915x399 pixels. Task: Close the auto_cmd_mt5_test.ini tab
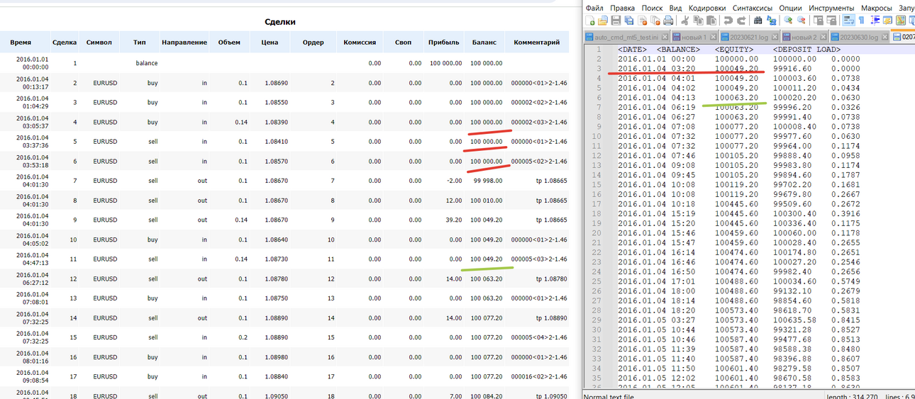[x=665, y=37]
